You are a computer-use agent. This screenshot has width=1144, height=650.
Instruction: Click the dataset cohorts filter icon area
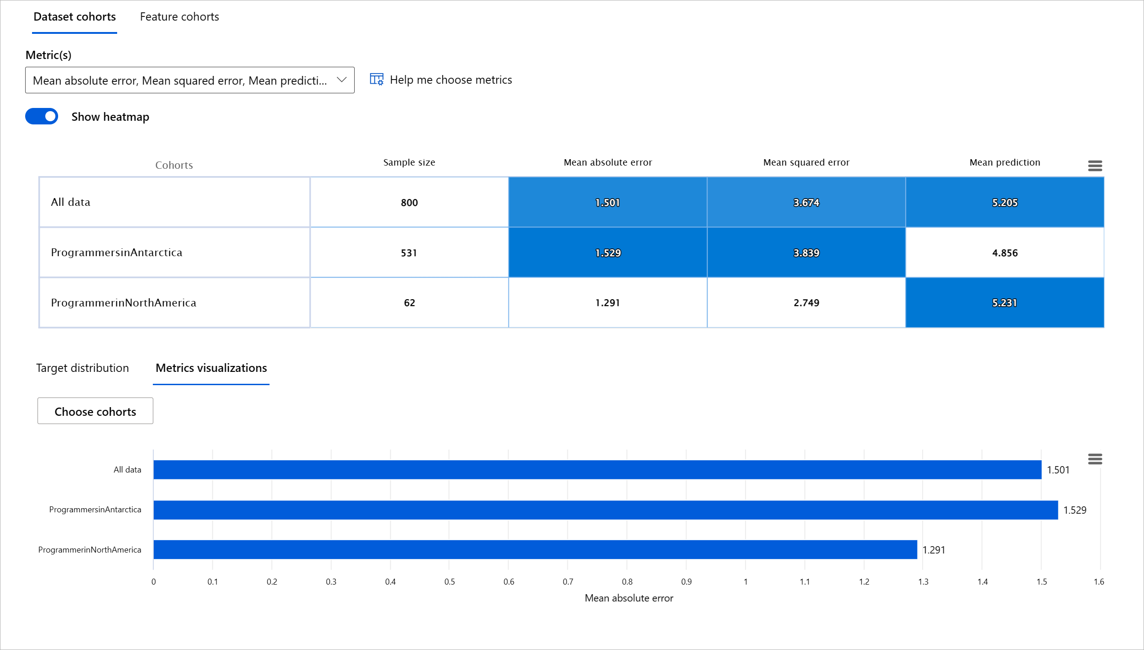tap(1095, 165)
